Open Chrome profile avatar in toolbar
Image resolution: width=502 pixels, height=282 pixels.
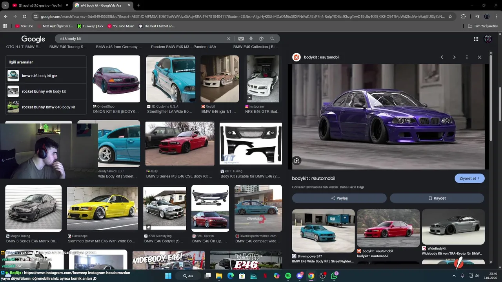point(487,16)
